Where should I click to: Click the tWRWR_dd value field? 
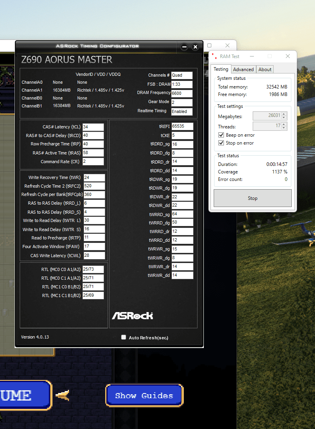tap(183, 275)
